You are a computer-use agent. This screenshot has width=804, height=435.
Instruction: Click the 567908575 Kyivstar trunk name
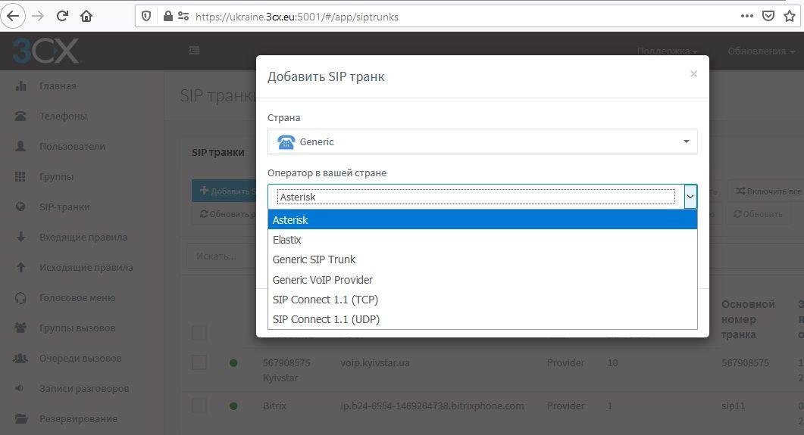tap(286, 370)
